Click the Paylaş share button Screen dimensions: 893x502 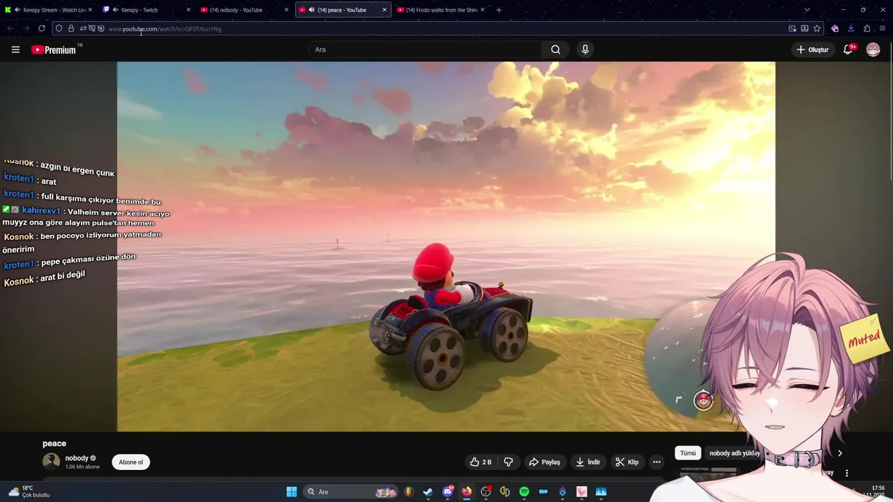pos(544,462)
